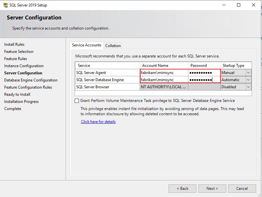This screenshot has height=197, width=262.
Task: Open Startup Type dropdown for SQL Server Agent
Action: click(248, 73)
